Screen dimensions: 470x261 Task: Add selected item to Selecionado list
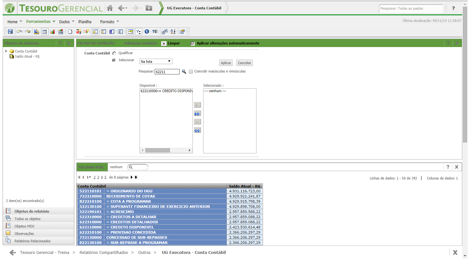pos(197,105)
